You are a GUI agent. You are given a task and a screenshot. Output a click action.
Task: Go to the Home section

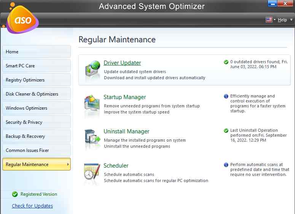(37, 51)
